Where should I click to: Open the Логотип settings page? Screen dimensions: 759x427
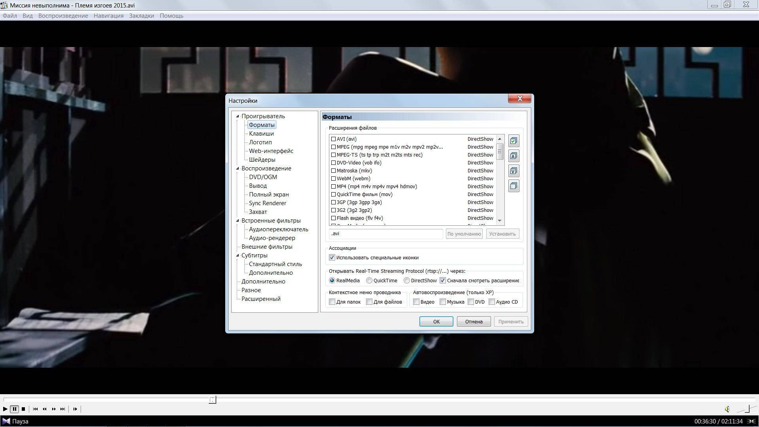(x=260, y=142)
